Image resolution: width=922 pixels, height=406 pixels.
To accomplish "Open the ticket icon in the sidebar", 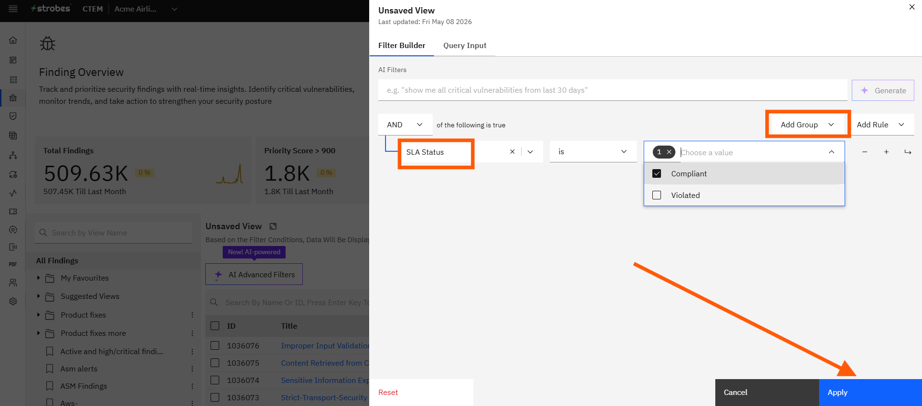I will coord(13,211).
